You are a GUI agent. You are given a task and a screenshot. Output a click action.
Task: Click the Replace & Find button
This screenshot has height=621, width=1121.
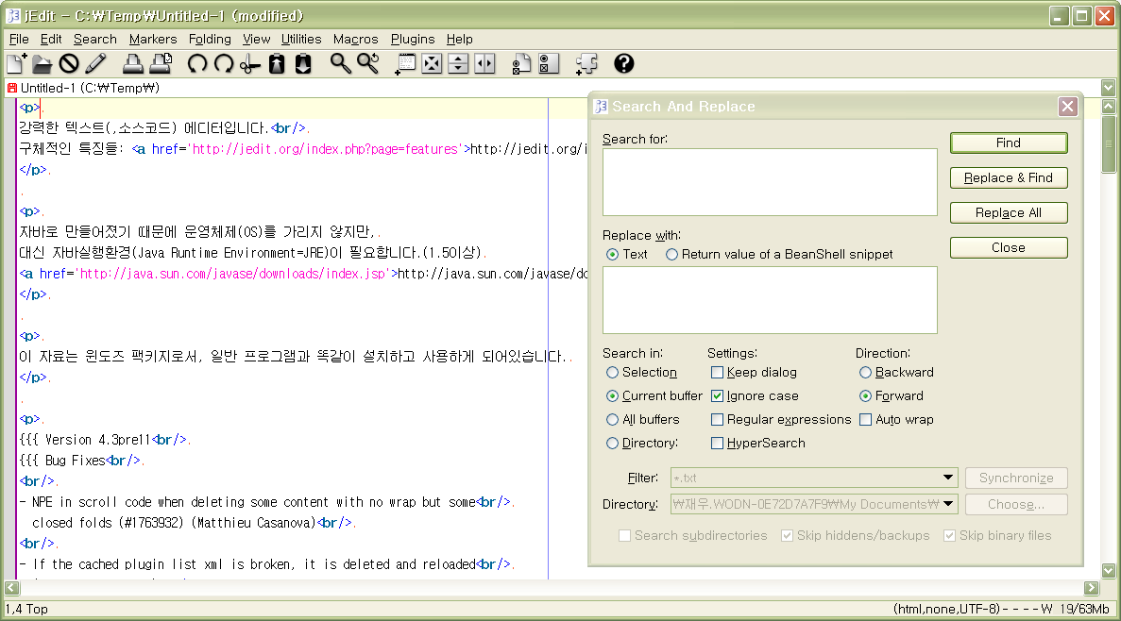[x=1009, y=178]
